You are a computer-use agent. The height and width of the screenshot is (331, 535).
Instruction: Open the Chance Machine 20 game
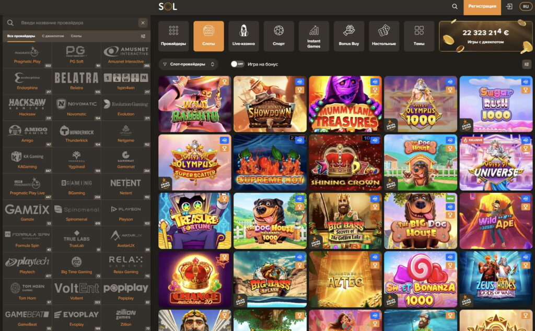coord(194,279)
